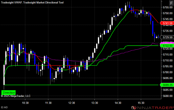Click the 10:30 time axis label
The width and height of the screenshot is (174, 110).
coord(25,103)
